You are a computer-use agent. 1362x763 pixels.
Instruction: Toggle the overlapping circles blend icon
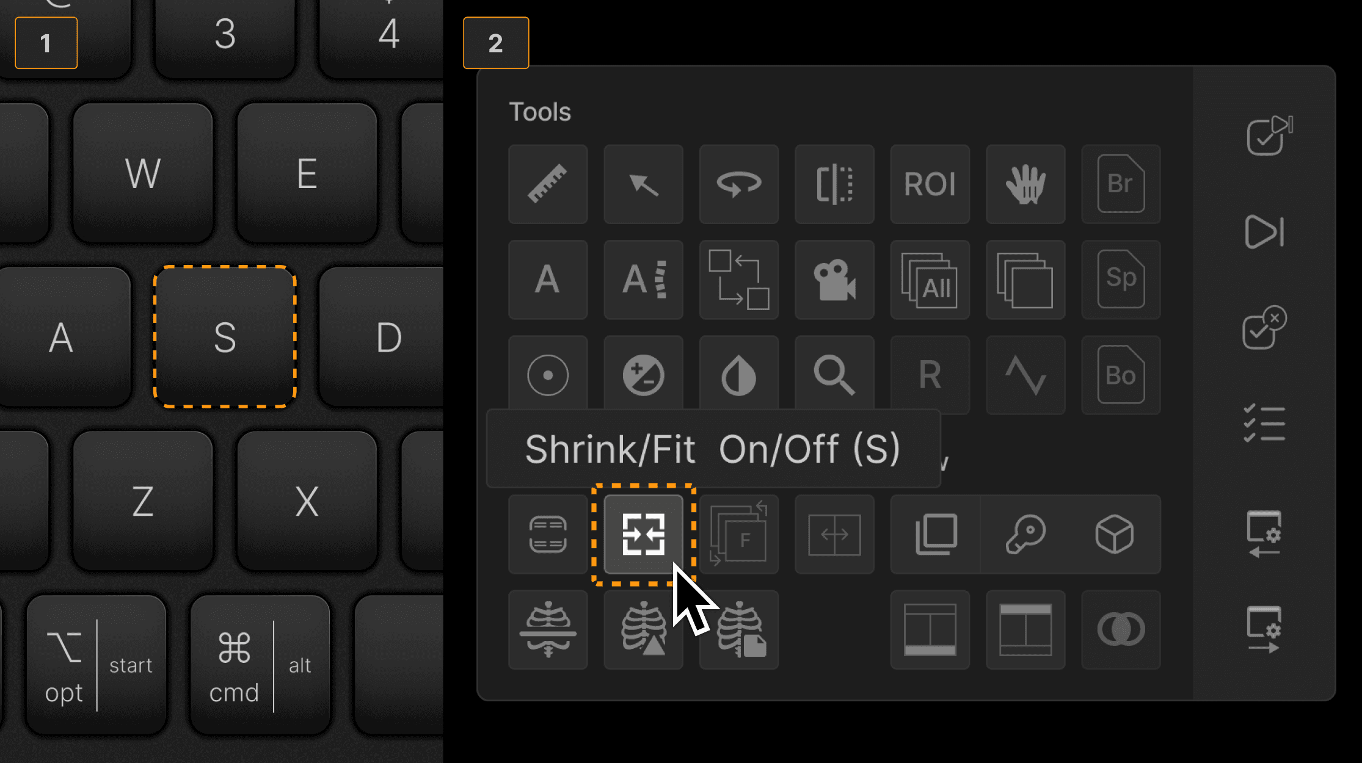[x=1121, y=629]
